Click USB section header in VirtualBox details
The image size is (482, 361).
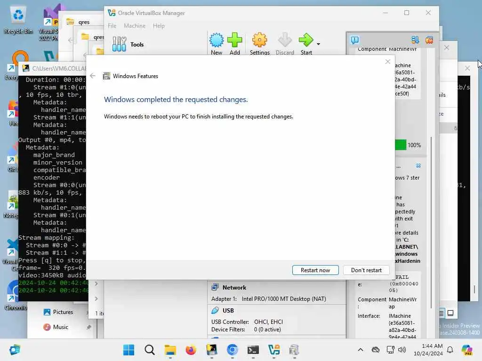[x=228, y=310]
